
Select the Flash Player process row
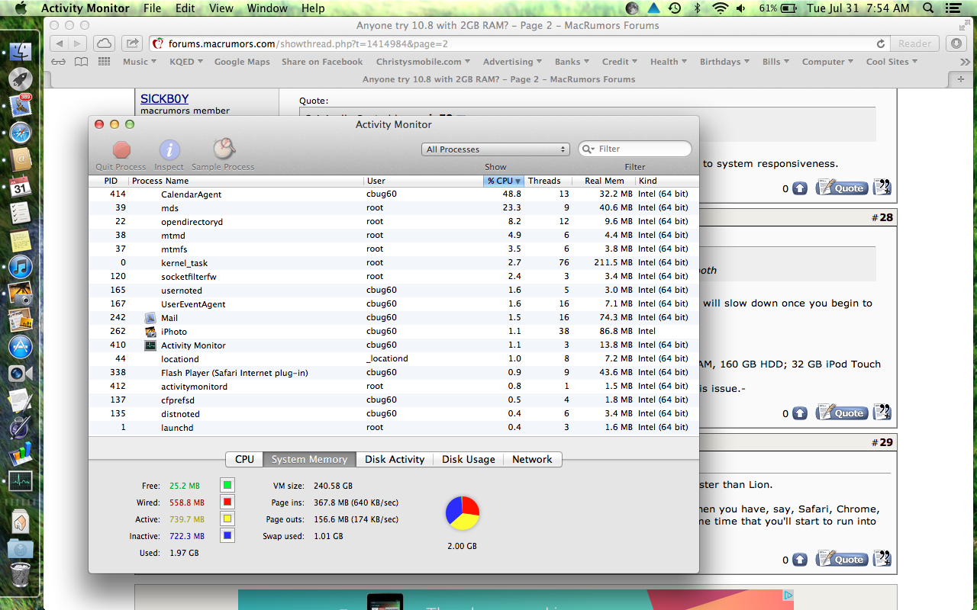[x=393, y=373]
